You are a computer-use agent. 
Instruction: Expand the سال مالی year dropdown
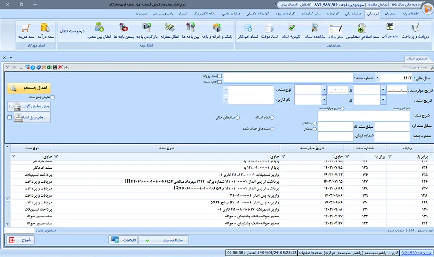[x=377, y=78]
